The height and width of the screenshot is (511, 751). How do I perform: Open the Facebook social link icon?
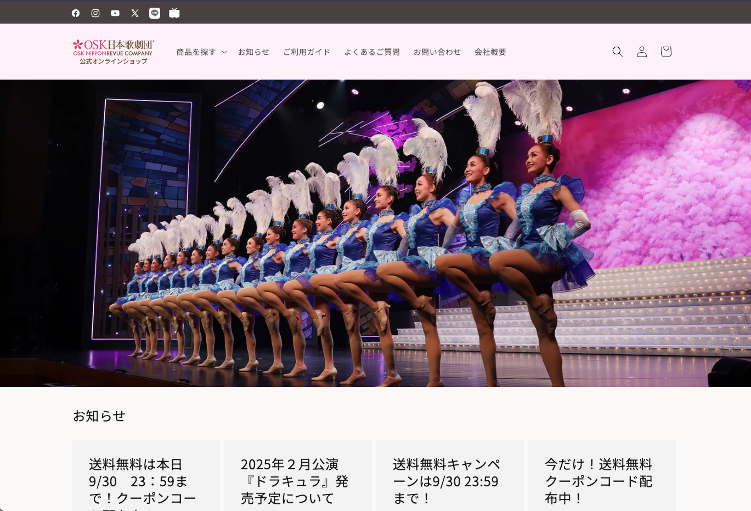pyautogui.click(x=76, y=13)
